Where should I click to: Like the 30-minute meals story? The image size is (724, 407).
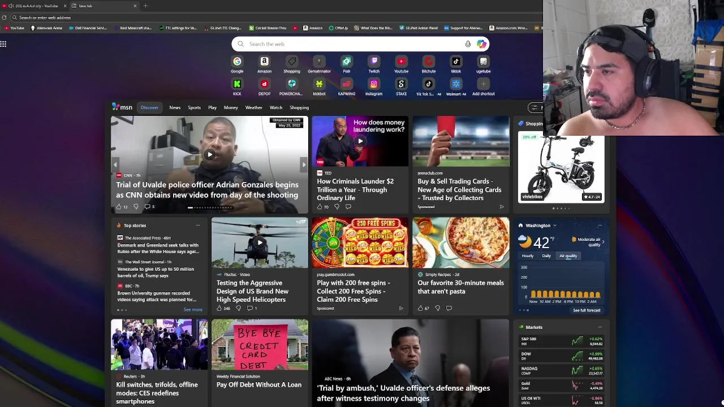point(420,308)
